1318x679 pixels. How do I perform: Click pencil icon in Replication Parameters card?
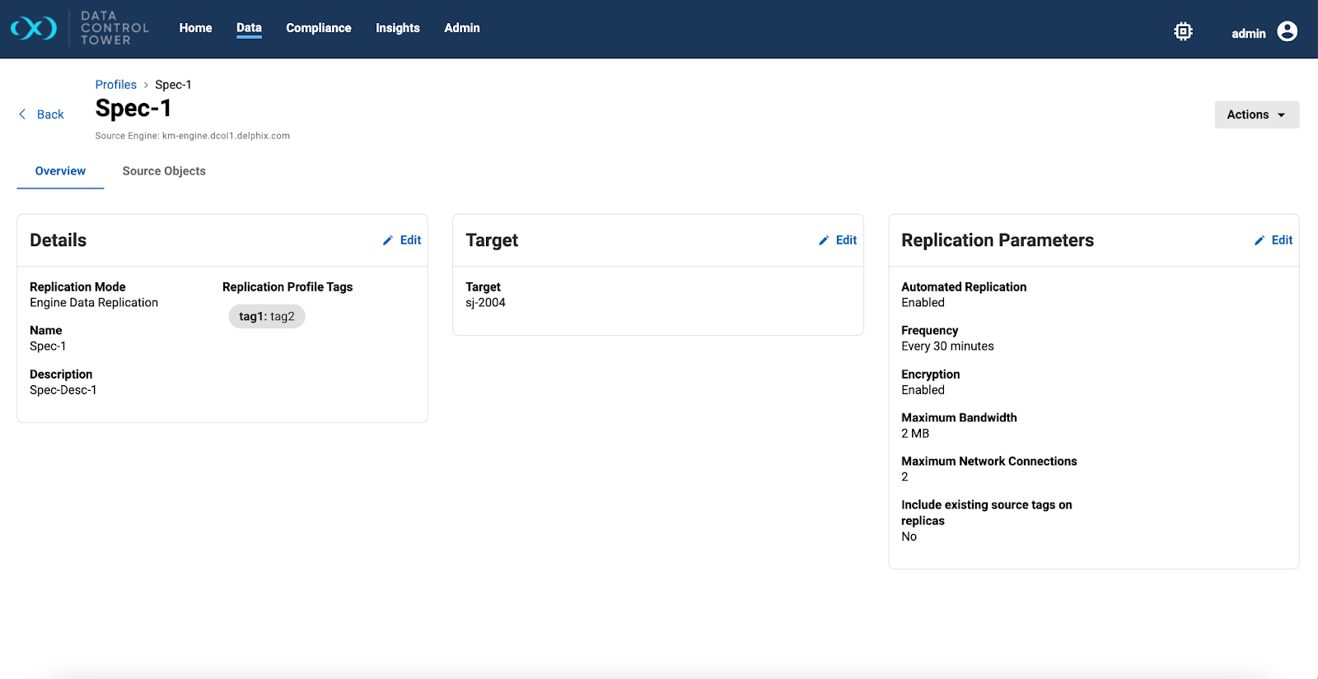tap(1260, 240)
